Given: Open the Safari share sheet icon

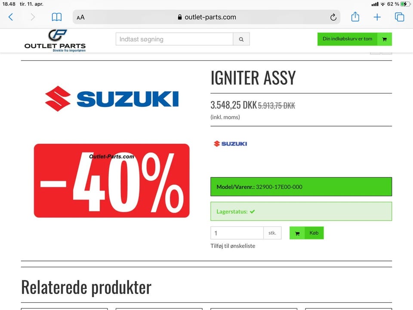Looking at the screenshot, I should [355, 17].
